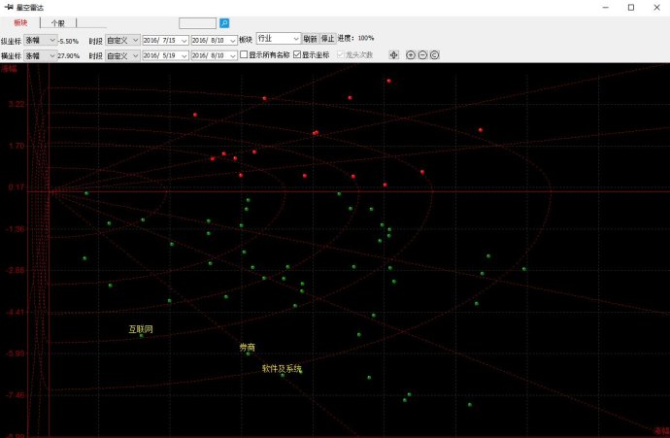670x438 pixels.
Task: Maximize the 星空雷达 window
Action: (631, 7)
